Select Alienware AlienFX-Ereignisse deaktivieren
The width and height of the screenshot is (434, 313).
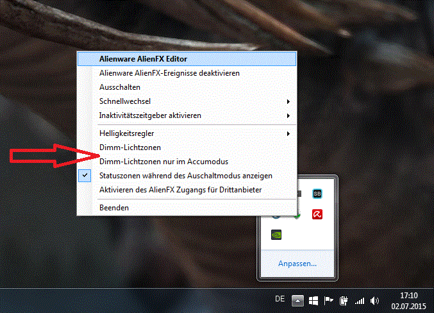point(169,73)
